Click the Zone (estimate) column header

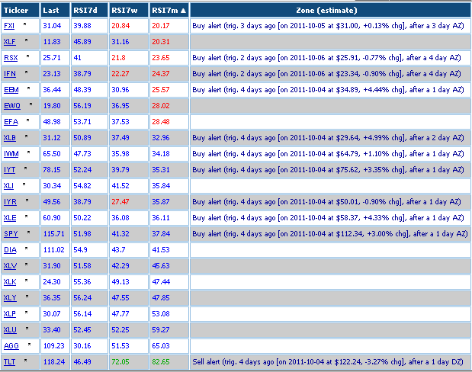click(326, 10)
